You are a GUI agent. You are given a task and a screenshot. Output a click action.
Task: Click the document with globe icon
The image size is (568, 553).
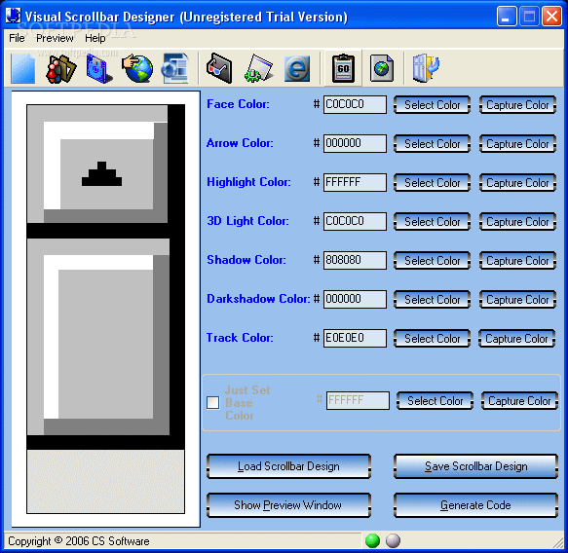coord(382,68)
